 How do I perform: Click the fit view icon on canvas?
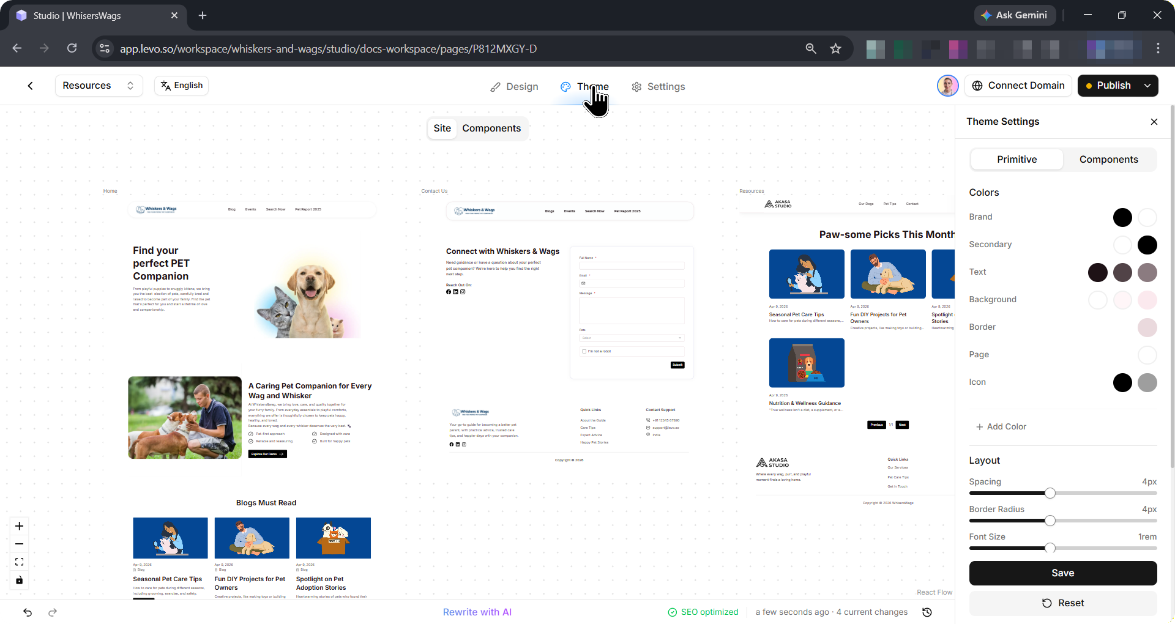click(20, 562)
